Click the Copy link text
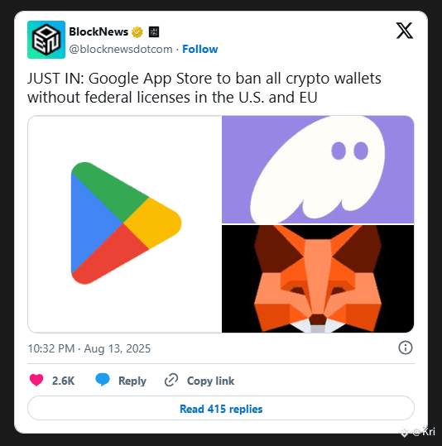This screenshot has width=442, height=446. 210,381
